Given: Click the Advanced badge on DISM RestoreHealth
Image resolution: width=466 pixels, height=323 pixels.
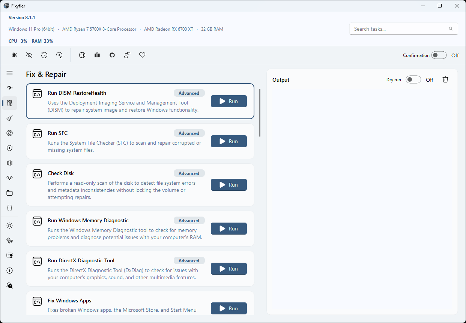Looking at the screenshot, I should tap(189, 93).
